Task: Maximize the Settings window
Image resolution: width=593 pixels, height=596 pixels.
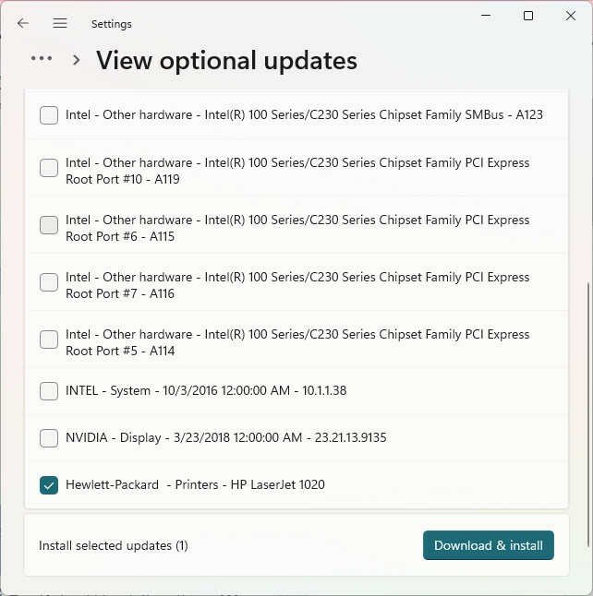Action: click(x=528, y=16)
